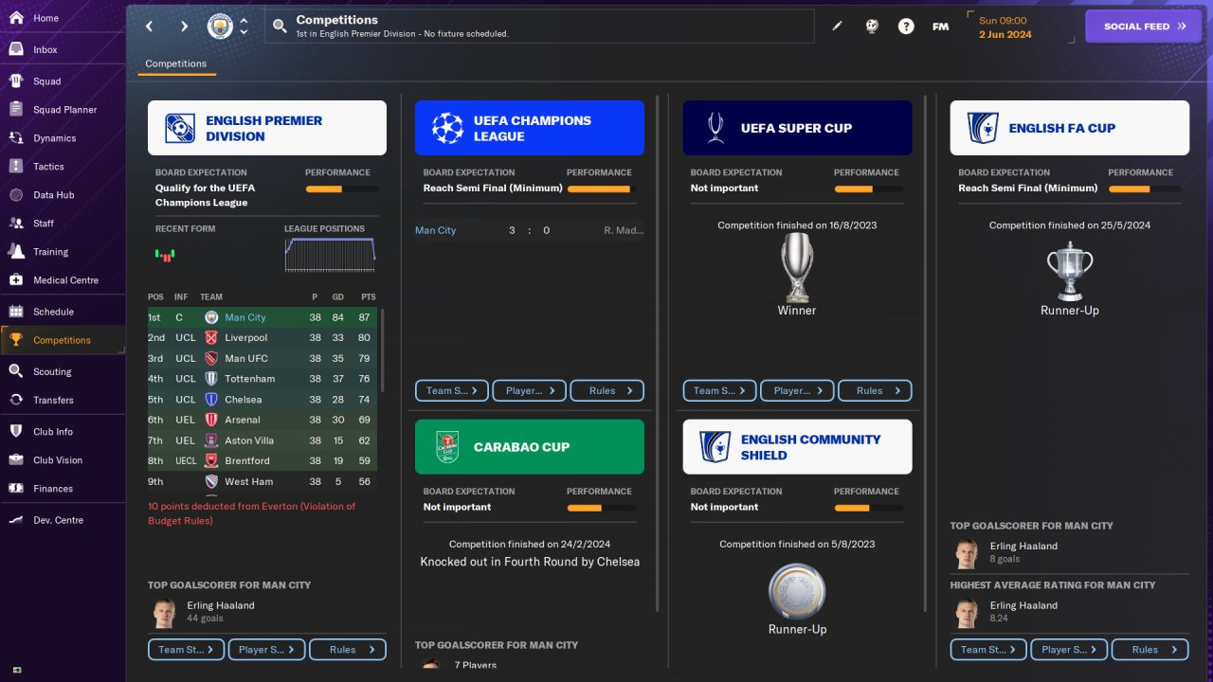
Task: Open the Inbox sidebar icon
Action: pyautogui.click(x=16, y=49)
